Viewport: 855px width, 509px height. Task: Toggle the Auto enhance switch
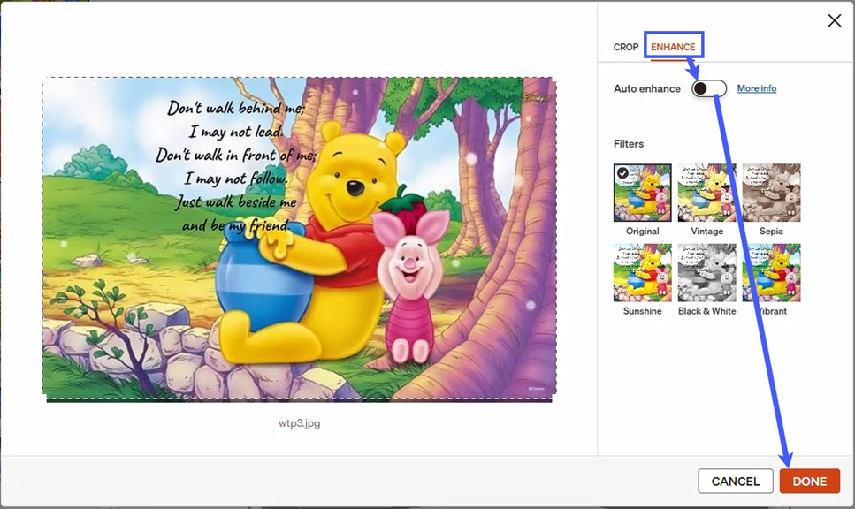click(x=709, y=88)
